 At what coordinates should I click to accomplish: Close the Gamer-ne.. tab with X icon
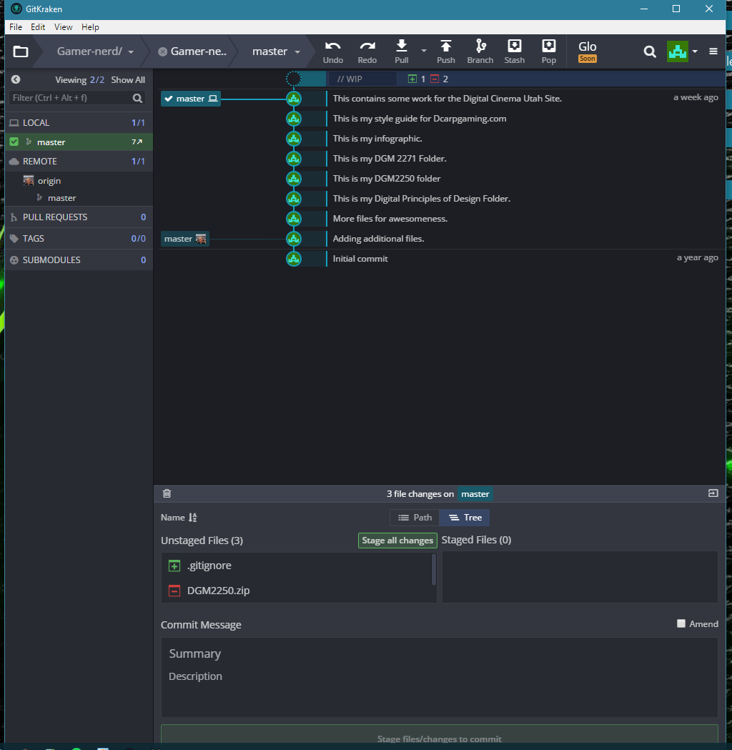[x=162, y=51]
